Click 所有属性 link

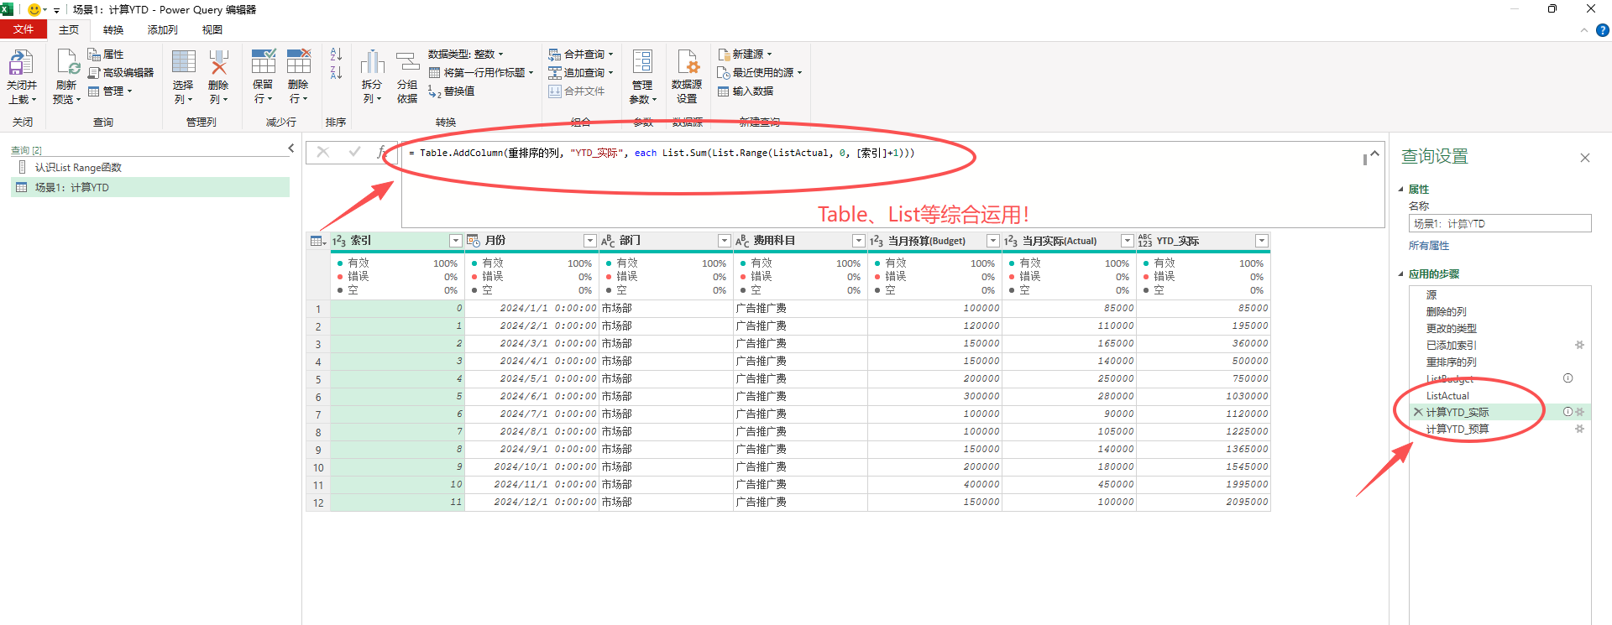click(1429, 246)
